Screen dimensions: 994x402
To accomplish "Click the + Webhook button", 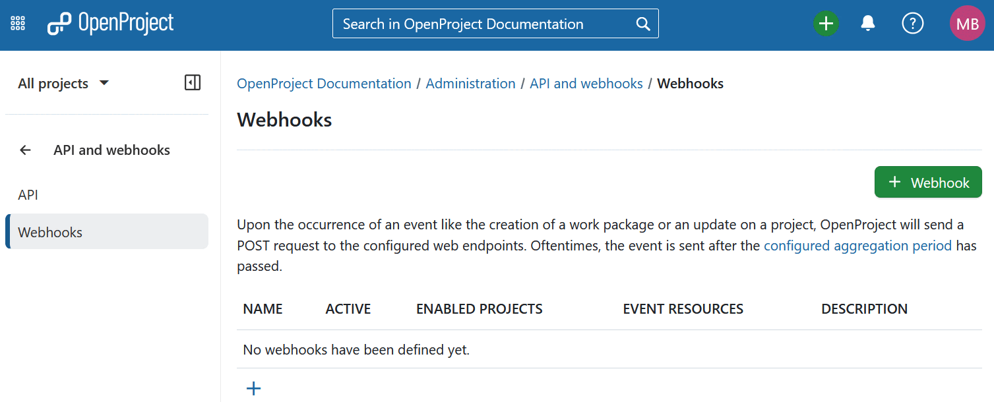I will tap(927, 182).
